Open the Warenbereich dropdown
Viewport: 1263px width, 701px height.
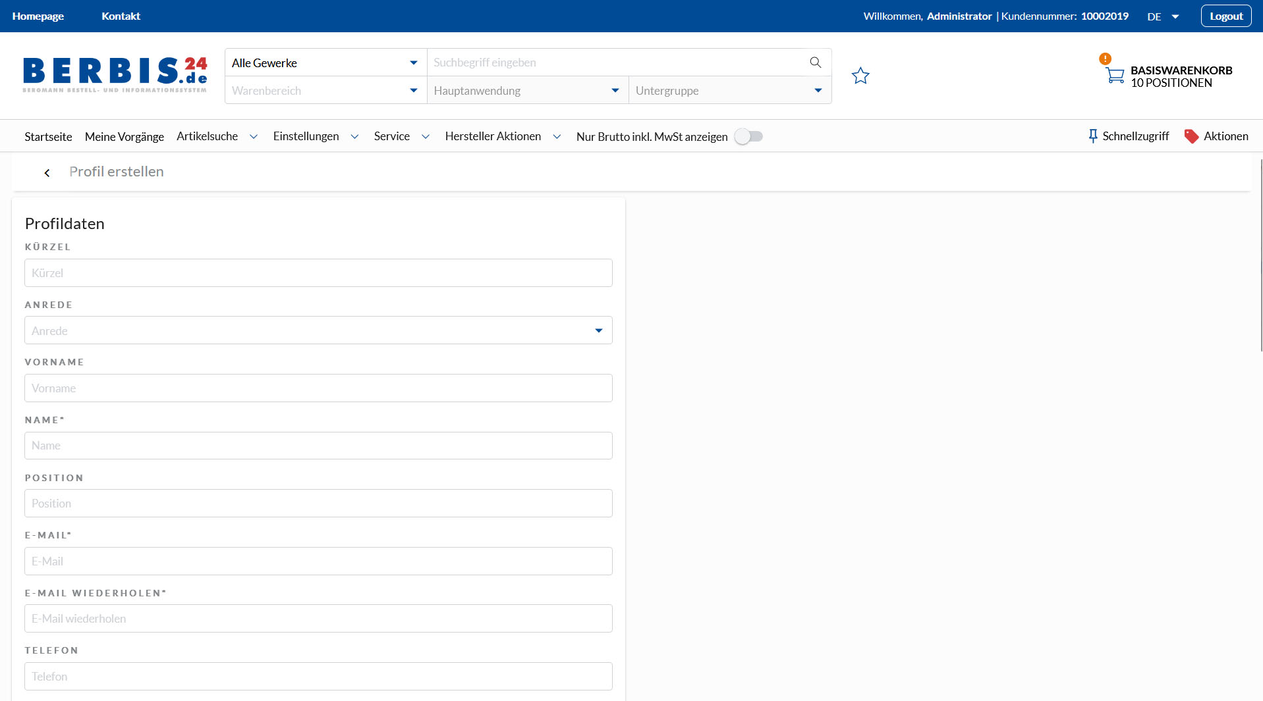325,90
